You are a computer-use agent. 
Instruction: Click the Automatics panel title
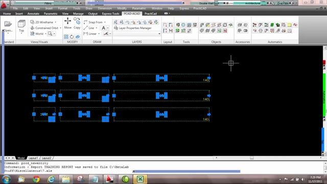pyautogui.click(x=275, y=42)
